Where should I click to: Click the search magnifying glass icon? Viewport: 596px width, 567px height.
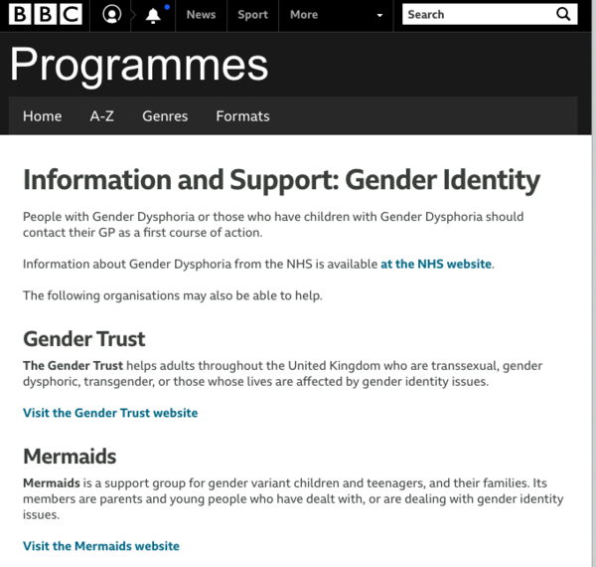(563, 15)
